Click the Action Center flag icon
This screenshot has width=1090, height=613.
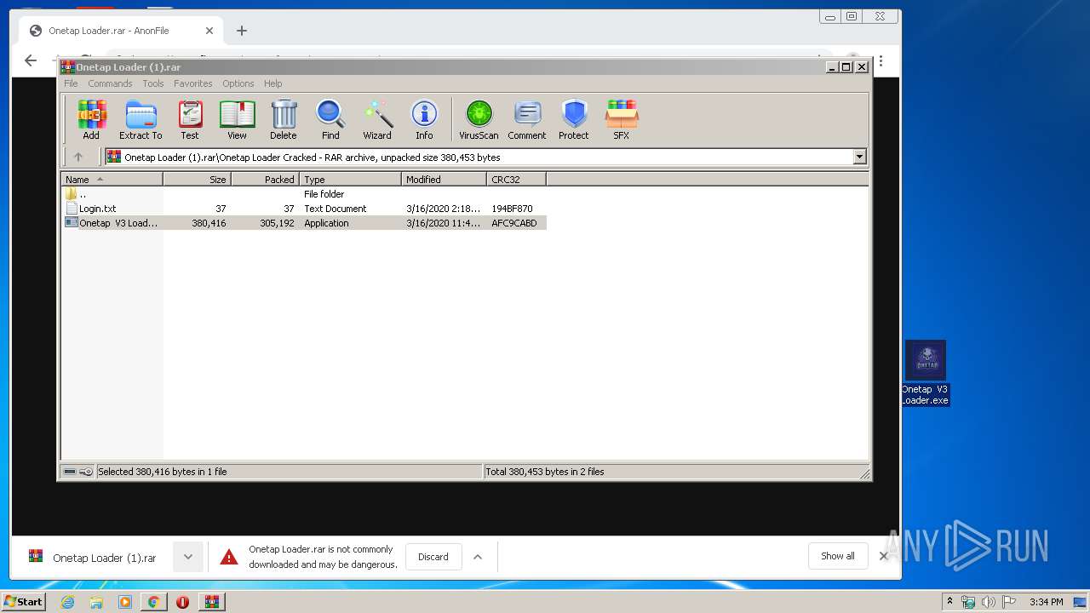[1008, 602]
